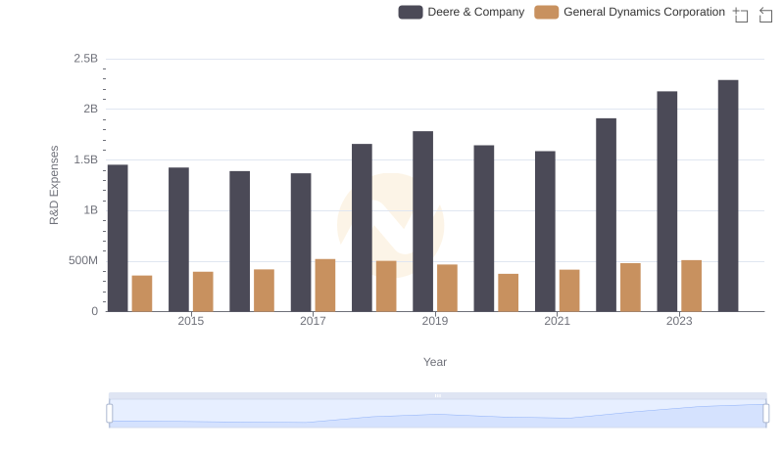Click the range slider top drag bar
The width and height of the screenshot is (784, 451).
[437, 395]
